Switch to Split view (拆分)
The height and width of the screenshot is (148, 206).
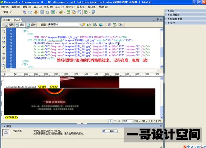(20, 25)
